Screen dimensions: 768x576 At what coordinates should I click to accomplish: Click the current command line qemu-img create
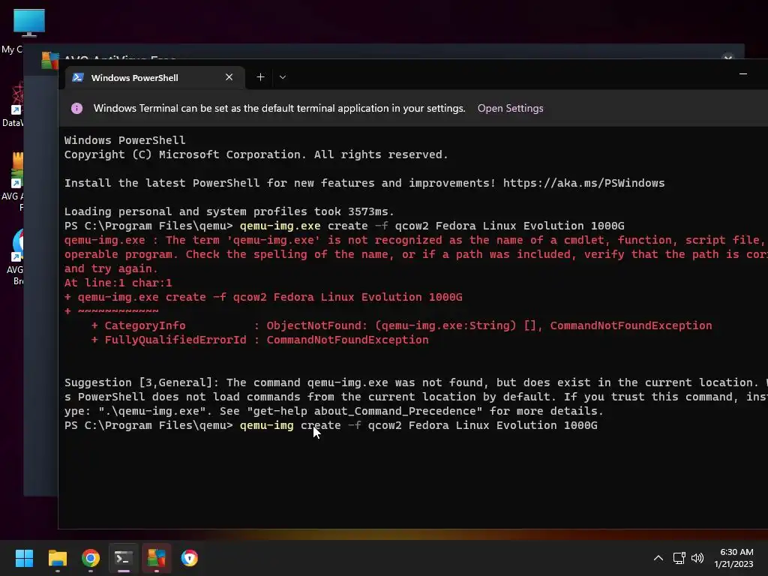pyautogui.click(x=331, y=425)
